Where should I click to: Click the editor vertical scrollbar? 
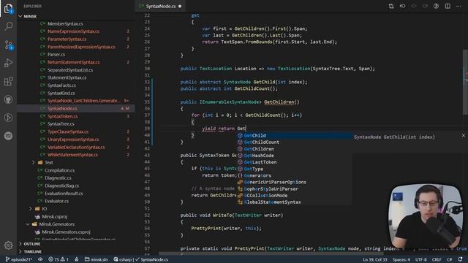tap(465, 82)
